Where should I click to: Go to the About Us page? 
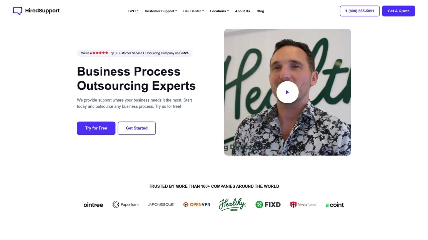(242, 11)
